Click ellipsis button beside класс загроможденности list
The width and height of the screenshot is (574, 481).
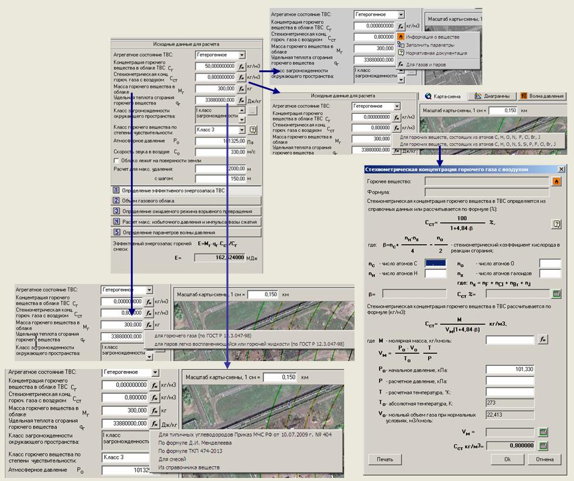(252, 111)
